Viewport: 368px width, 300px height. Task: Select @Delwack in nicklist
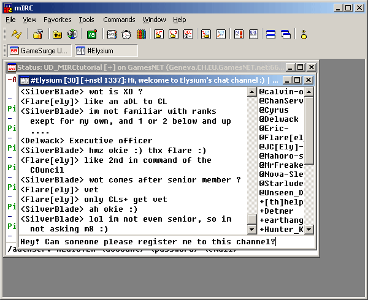pos(281,119)
